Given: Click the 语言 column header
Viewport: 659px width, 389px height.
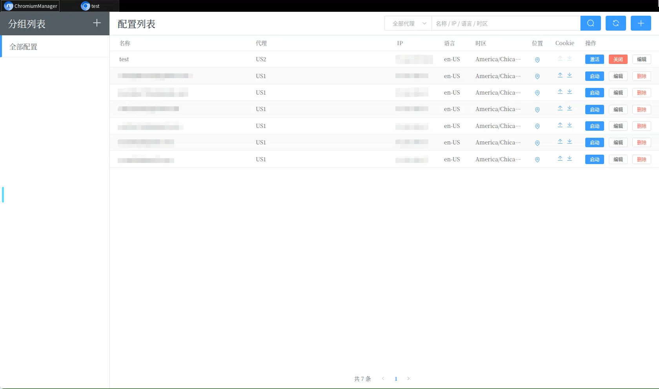Looking at the screenshot, I should 450,43.
